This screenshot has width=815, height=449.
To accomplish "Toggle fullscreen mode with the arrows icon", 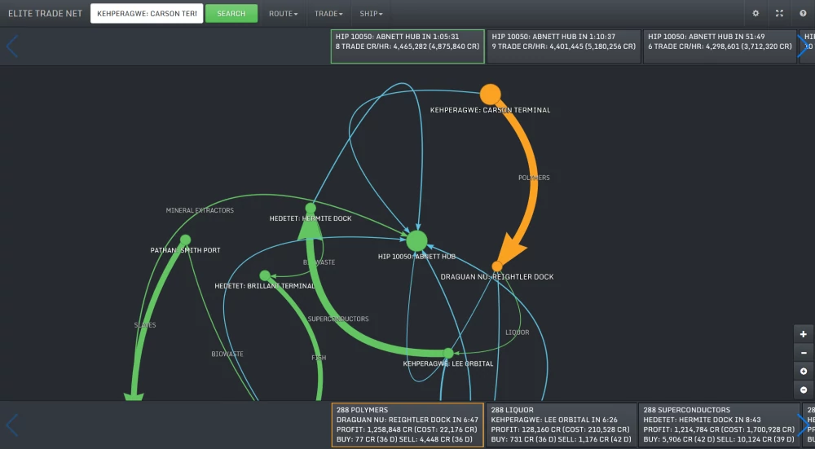I will (x=779, y=14).
